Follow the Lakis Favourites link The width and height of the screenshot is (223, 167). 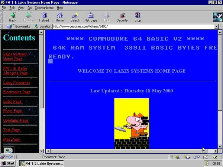click(16, 82)
